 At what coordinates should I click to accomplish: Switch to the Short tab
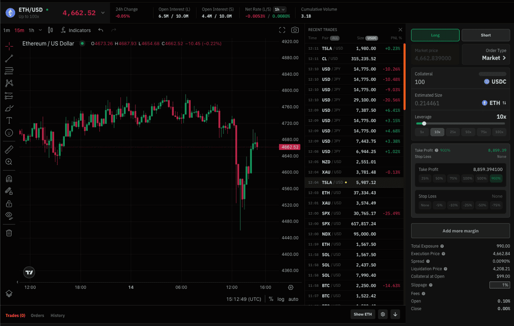[485, 35]
